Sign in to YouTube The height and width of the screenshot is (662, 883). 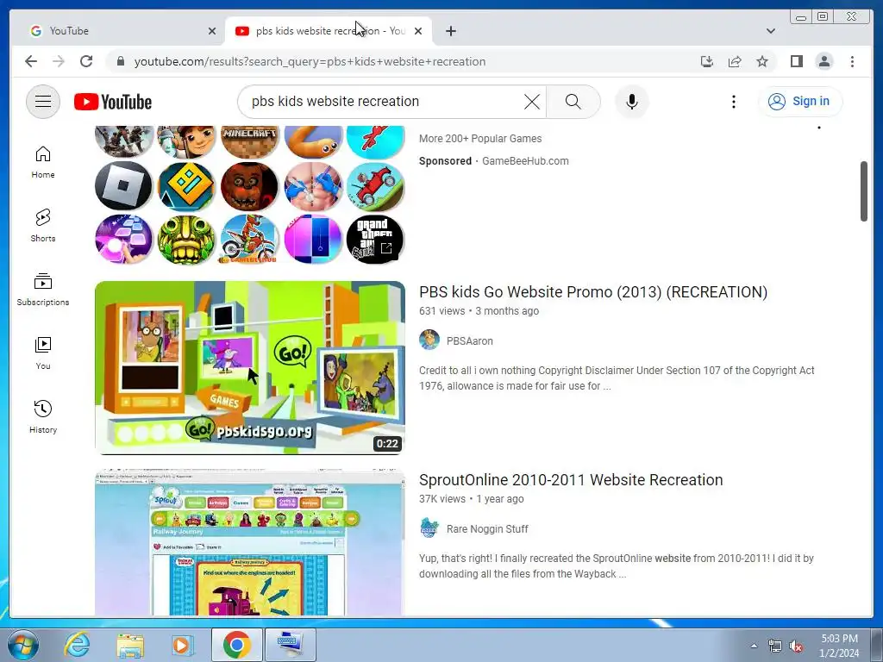click(x=799, y=102)
